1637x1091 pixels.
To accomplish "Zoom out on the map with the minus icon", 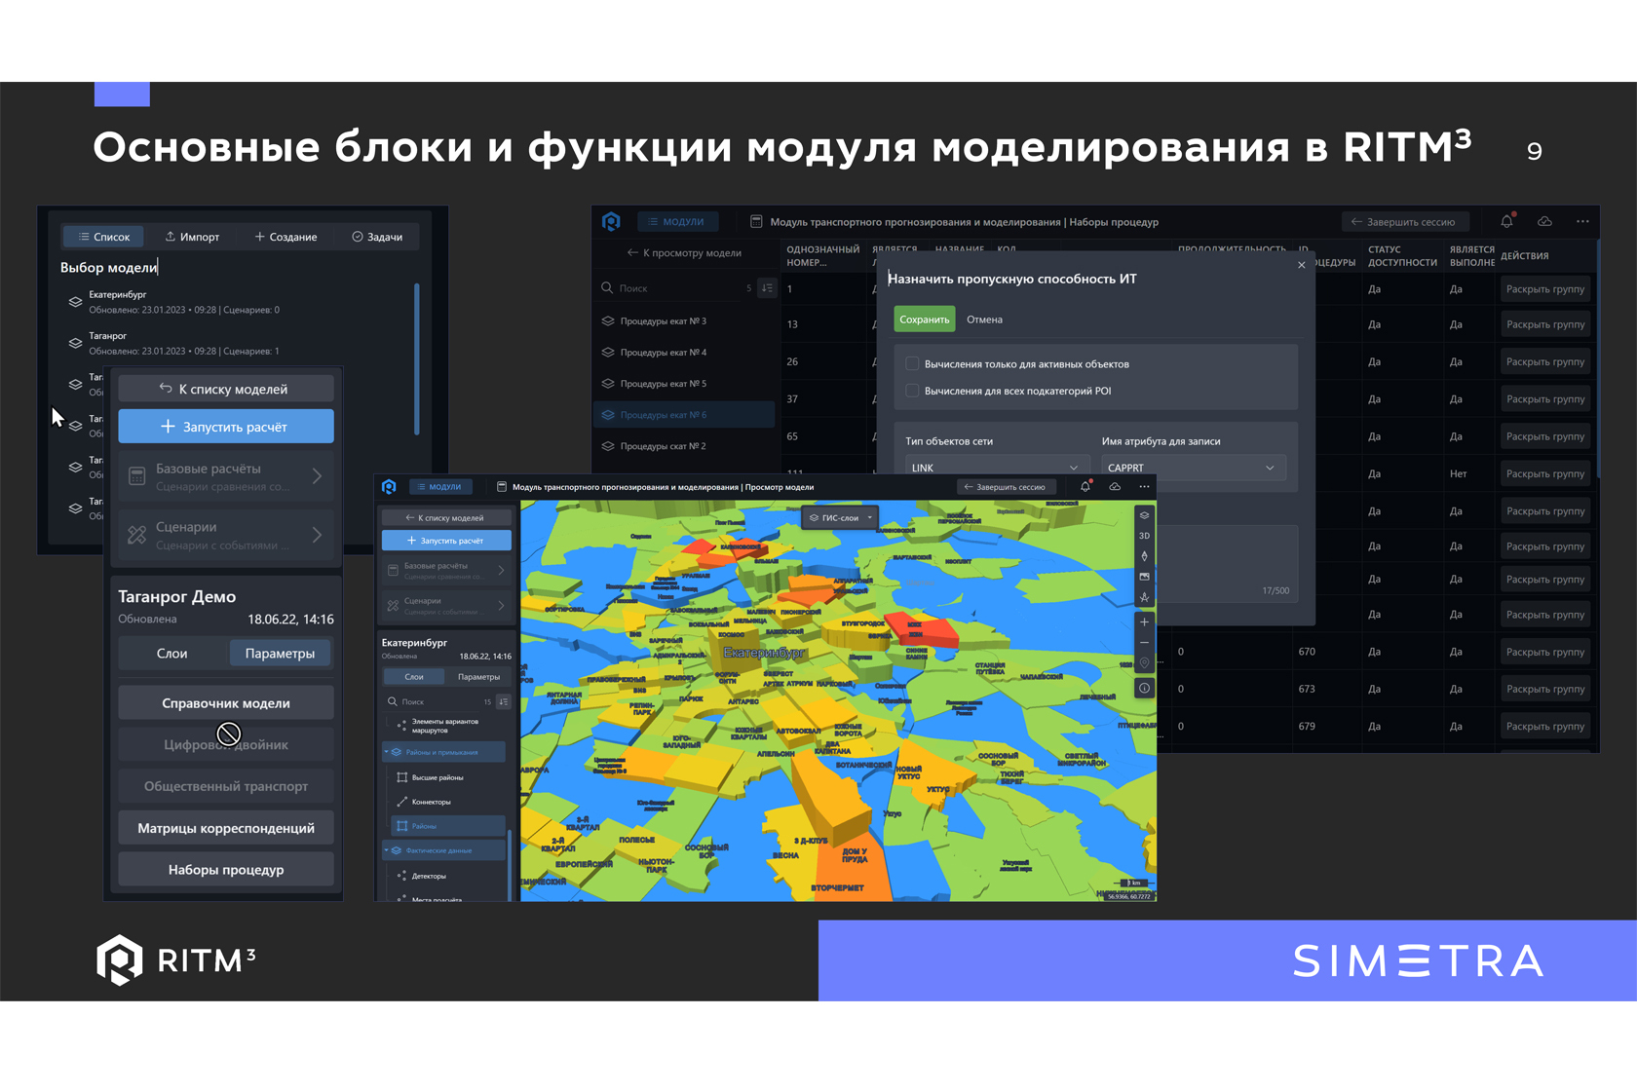I will 1144,643.
